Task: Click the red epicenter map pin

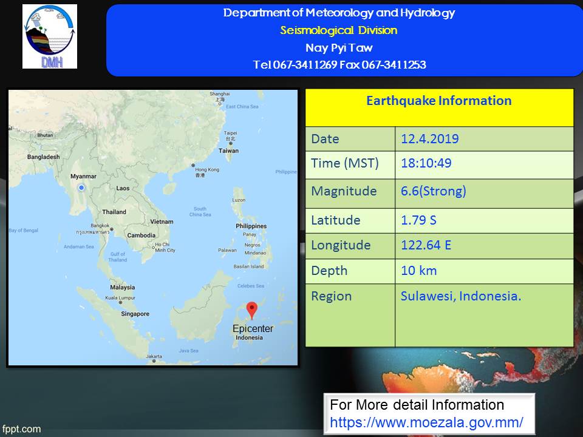Action: pyautogui.click(x=251, y=311)
